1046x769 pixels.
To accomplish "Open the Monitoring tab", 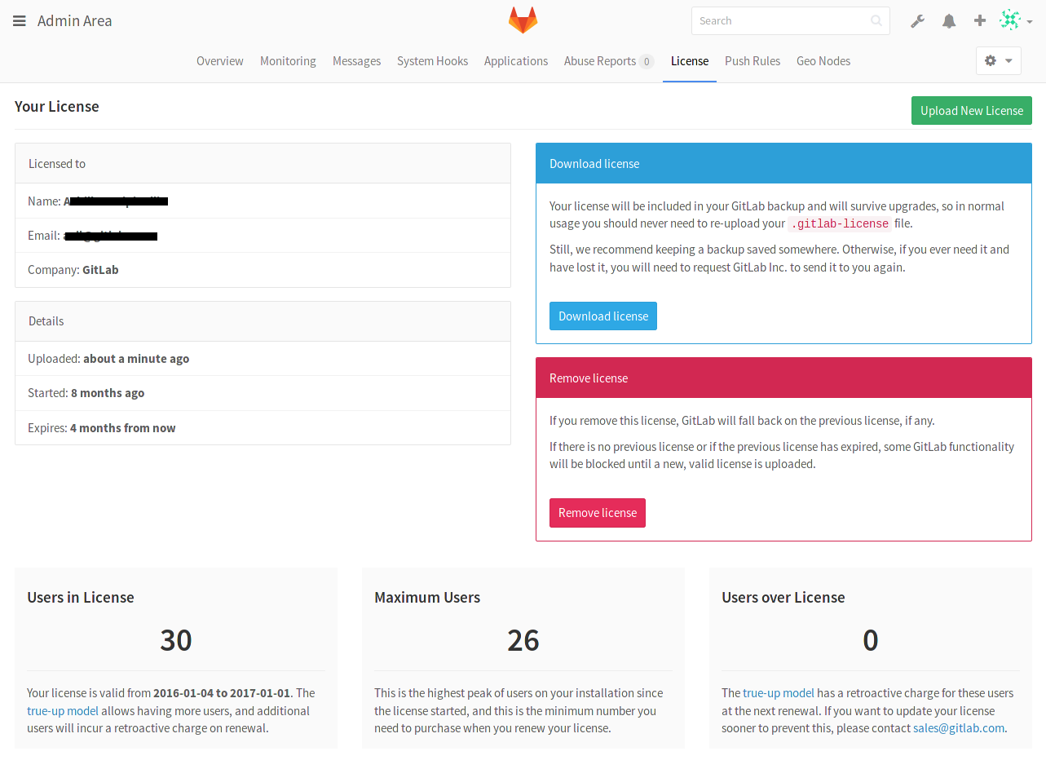I will pos(288,61).
